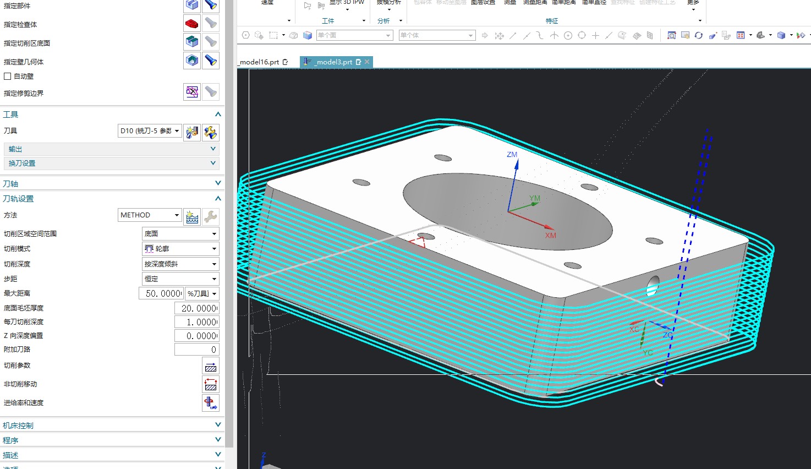Collapse the 工具 section

coord(218,114)
